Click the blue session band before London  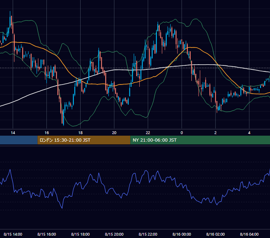(x=19, y=140)
